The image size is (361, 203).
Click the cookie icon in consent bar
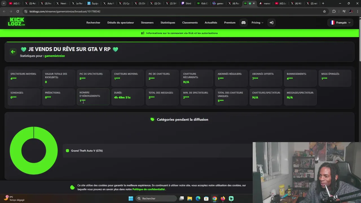pyautogui.click(x=72, y=187)
